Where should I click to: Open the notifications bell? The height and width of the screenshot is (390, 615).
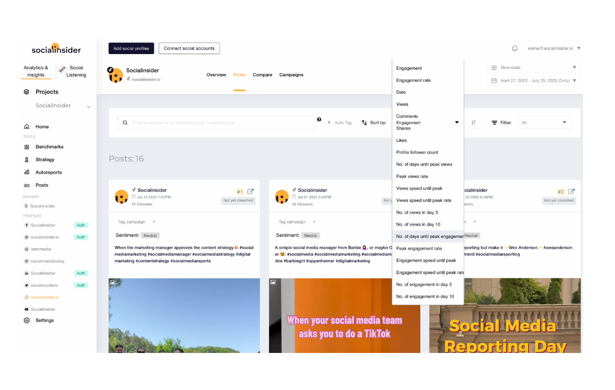514,48
